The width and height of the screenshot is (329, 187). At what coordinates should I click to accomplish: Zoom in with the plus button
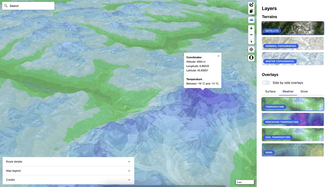pyautogui.click(x=251, y=28)
